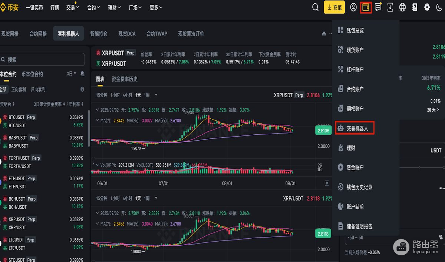
Task: Open 交易机器人 in the wallet menu
Action: 355,128
